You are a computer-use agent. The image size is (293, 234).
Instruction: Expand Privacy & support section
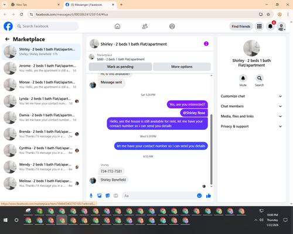click(251, 126)
